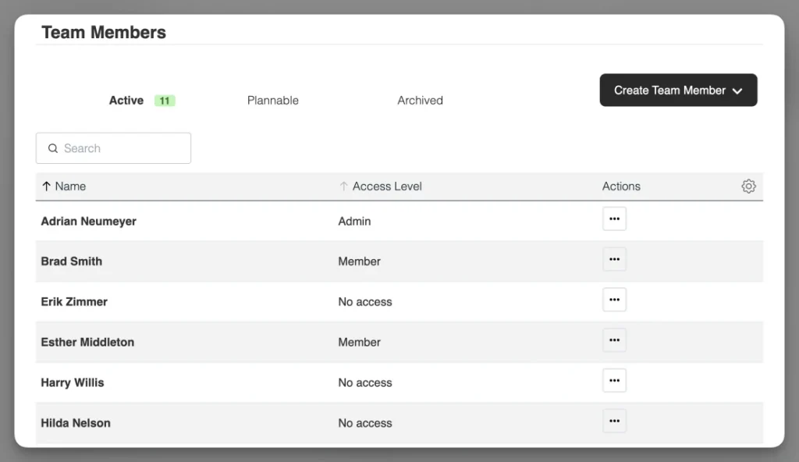Open actions menu for Hilda Nelson
Image resolution: width=799 pixels, height=462 pixels.
pyautogui.click(x=614, y=421)
